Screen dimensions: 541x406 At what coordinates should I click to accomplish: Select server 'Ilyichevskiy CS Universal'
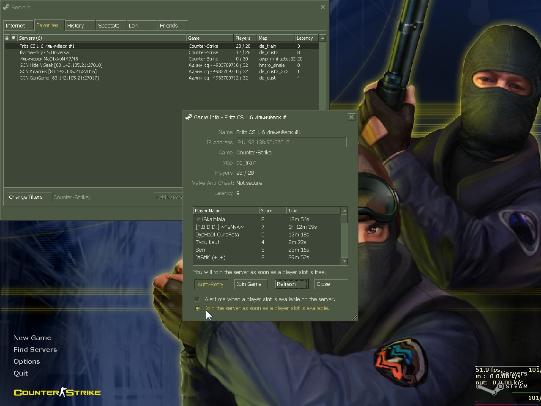click(x=161, y=52)
